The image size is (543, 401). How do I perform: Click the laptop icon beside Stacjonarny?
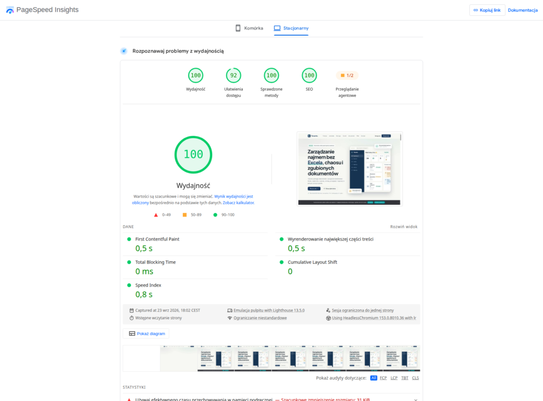click(277, 28)
